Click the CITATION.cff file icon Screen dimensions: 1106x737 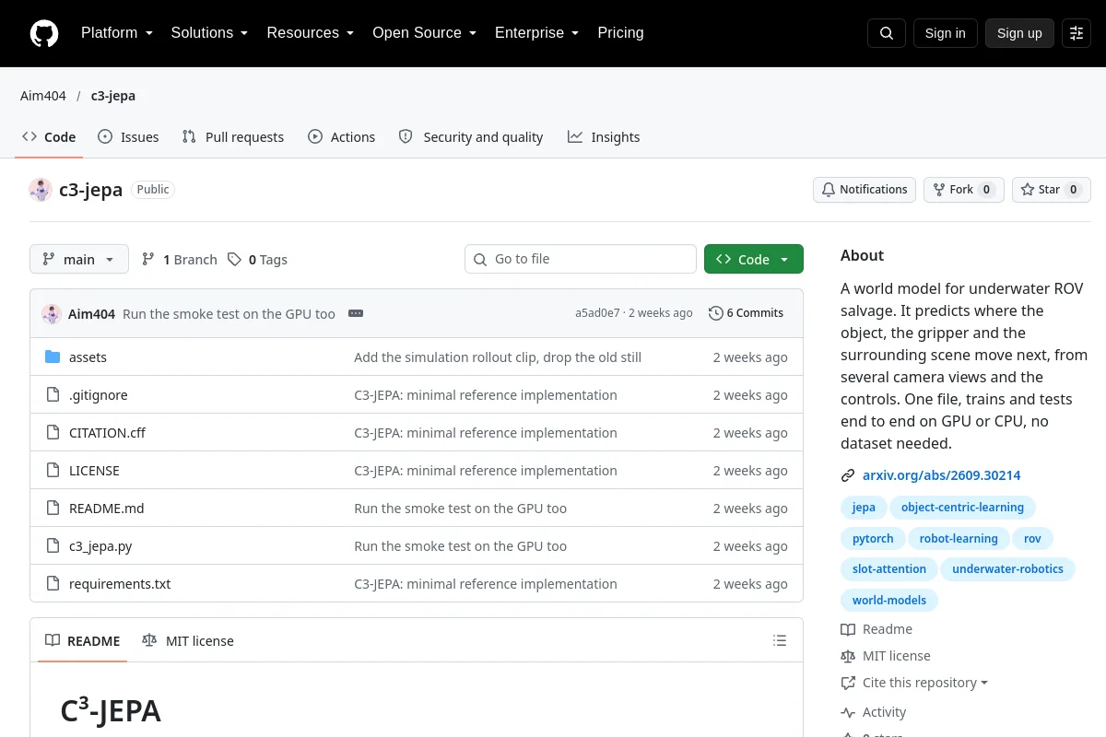(53, 432)
